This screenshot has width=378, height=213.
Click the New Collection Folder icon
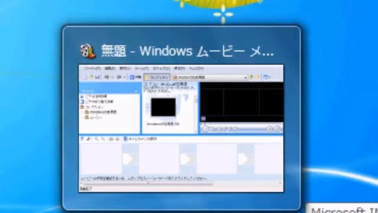(258, 77)
